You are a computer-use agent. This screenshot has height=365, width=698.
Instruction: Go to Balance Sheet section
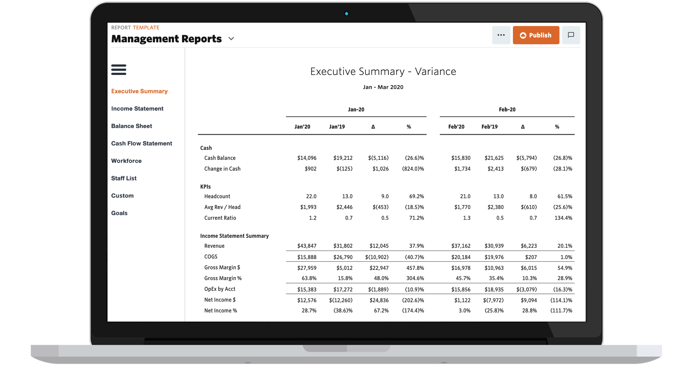[x=131, y=126]
